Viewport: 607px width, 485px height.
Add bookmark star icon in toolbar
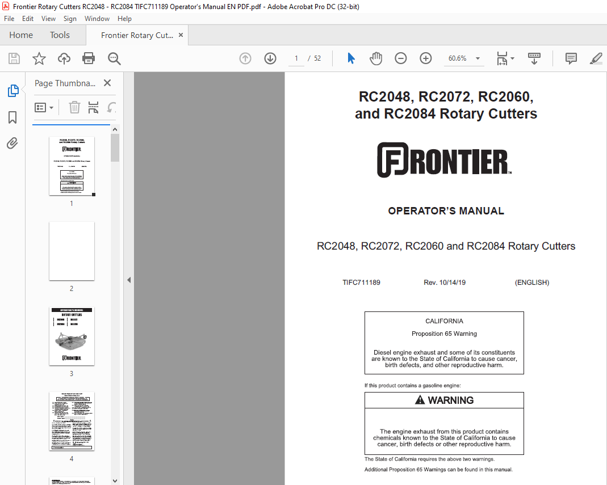(39, 58)
